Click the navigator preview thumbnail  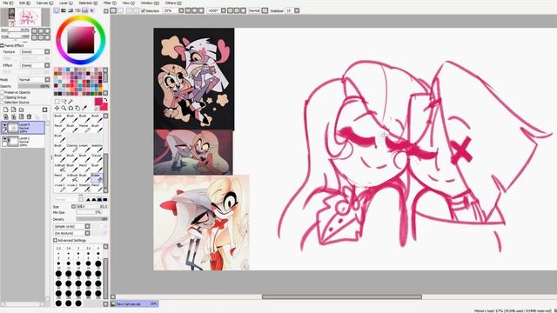(x=24, y=17)
